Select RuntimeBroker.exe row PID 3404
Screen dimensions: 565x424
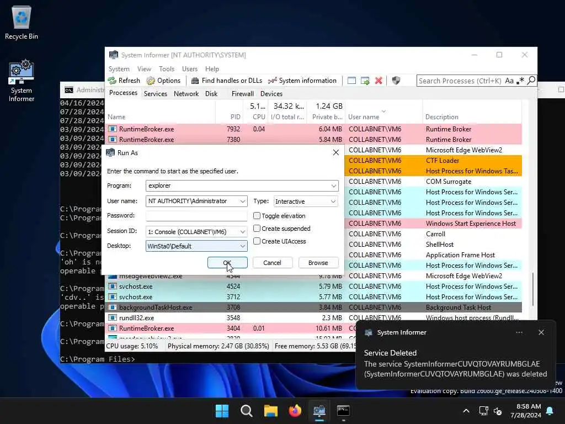231,328
